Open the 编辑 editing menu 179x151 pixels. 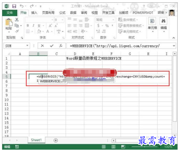[x=164, y=24]
